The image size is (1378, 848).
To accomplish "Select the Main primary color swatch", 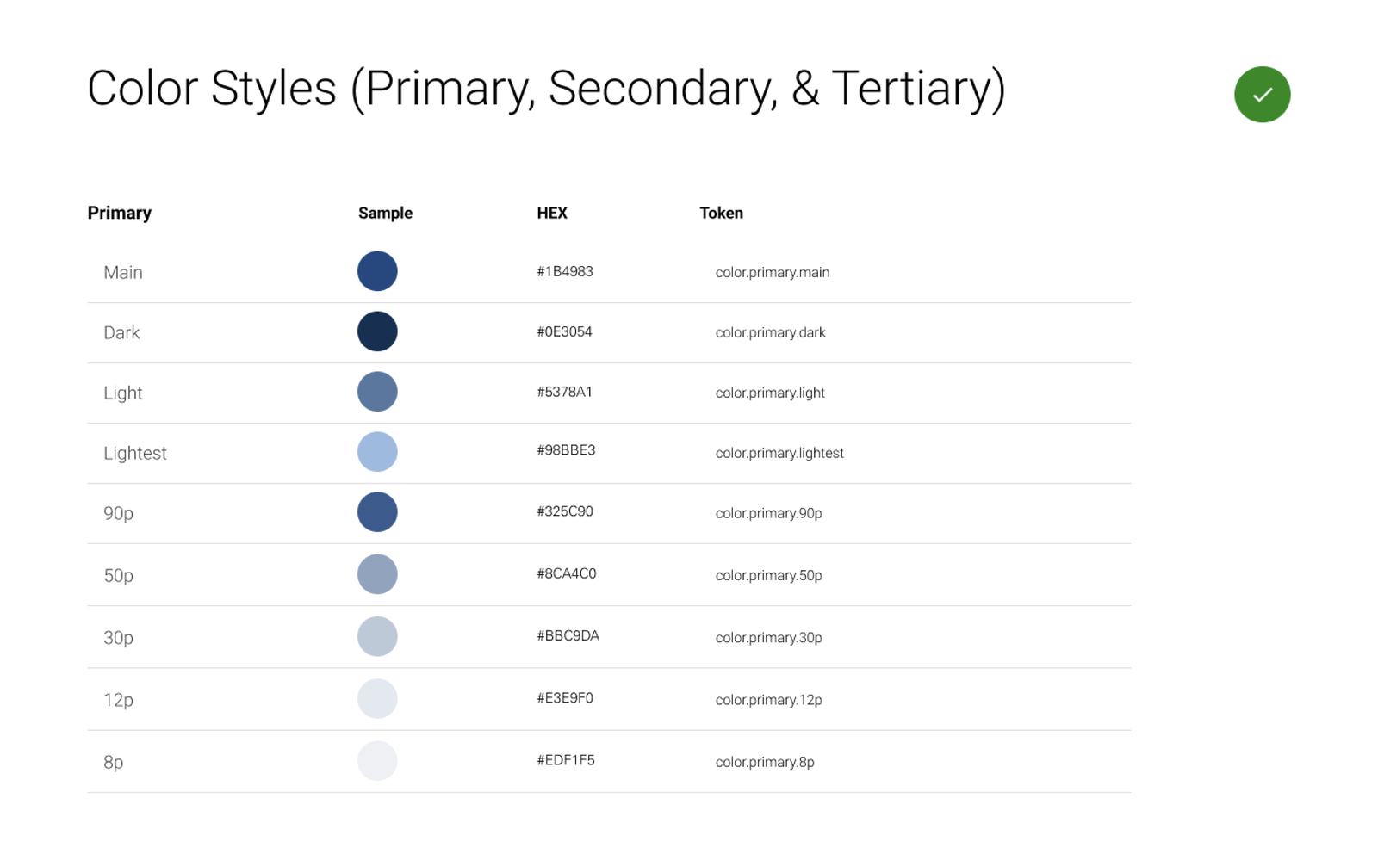I will [x=377, y=271].
